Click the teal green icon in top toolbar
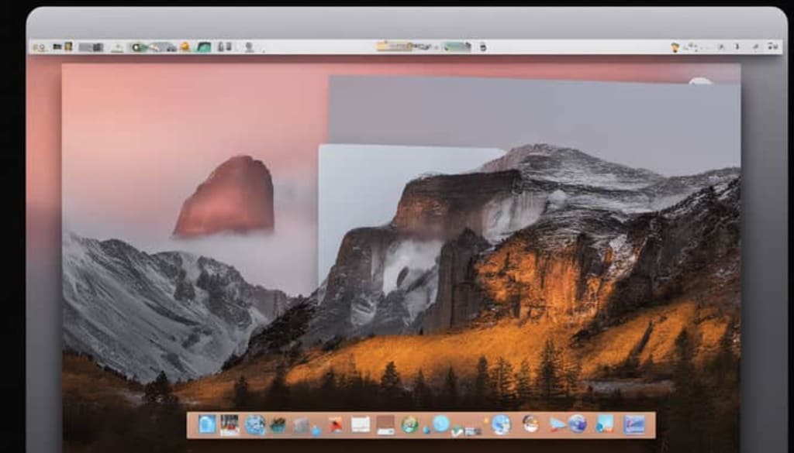 pos(204,47)
